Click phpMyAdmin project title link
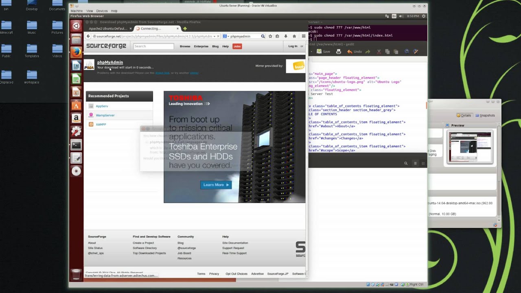 [110, 62]
